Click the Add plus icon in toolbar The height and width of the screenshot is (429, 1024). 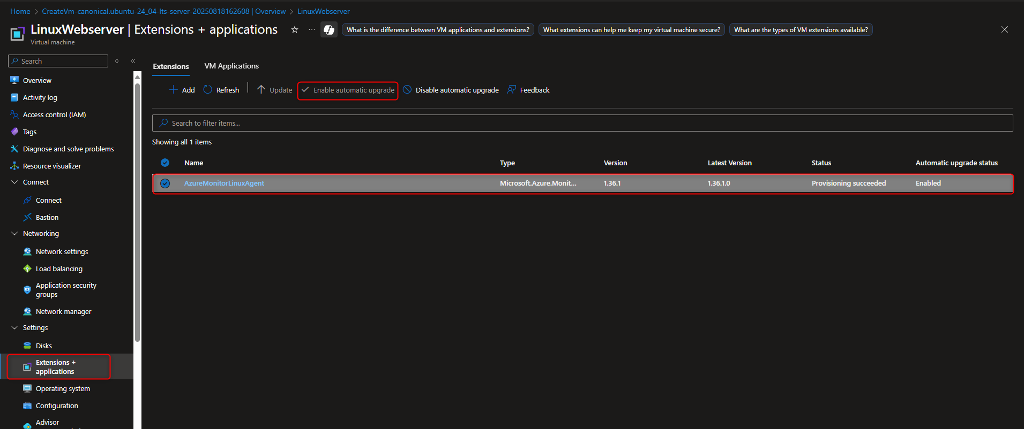point(174,90)
